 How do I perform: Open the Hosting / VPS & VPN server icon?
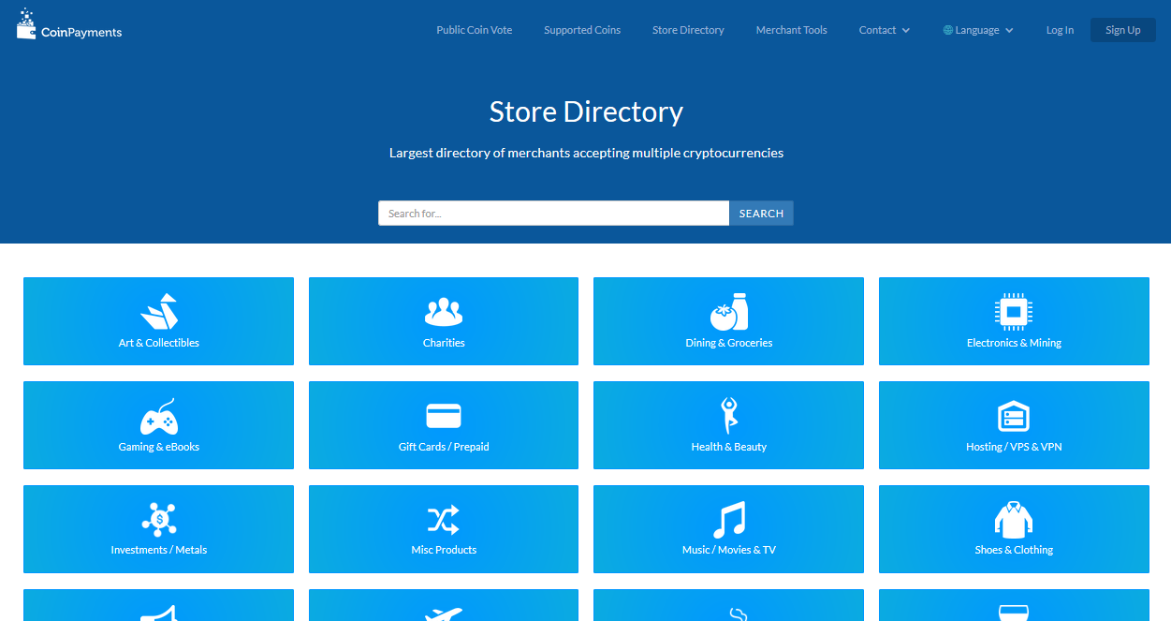(x=1014, y=416)
